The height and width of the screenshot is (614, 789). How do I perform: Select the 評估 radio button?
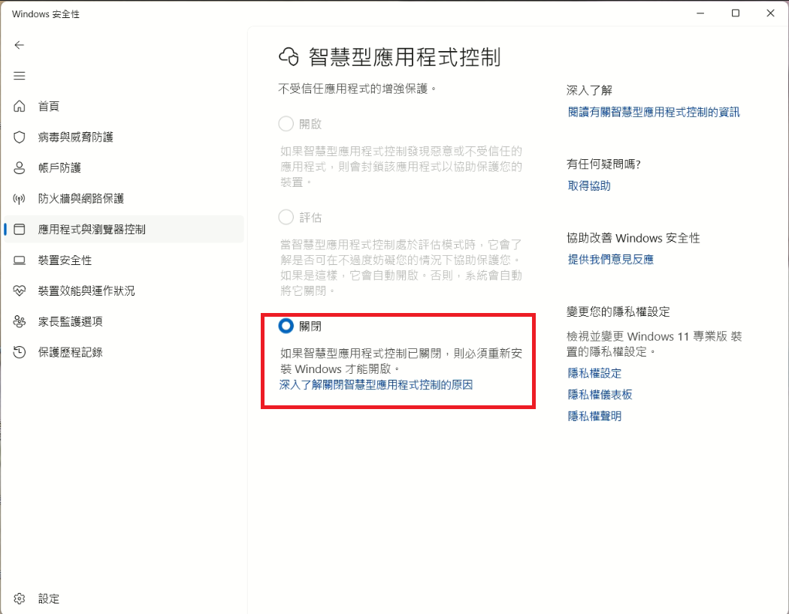pyautogui.click(x=286, y=218)
